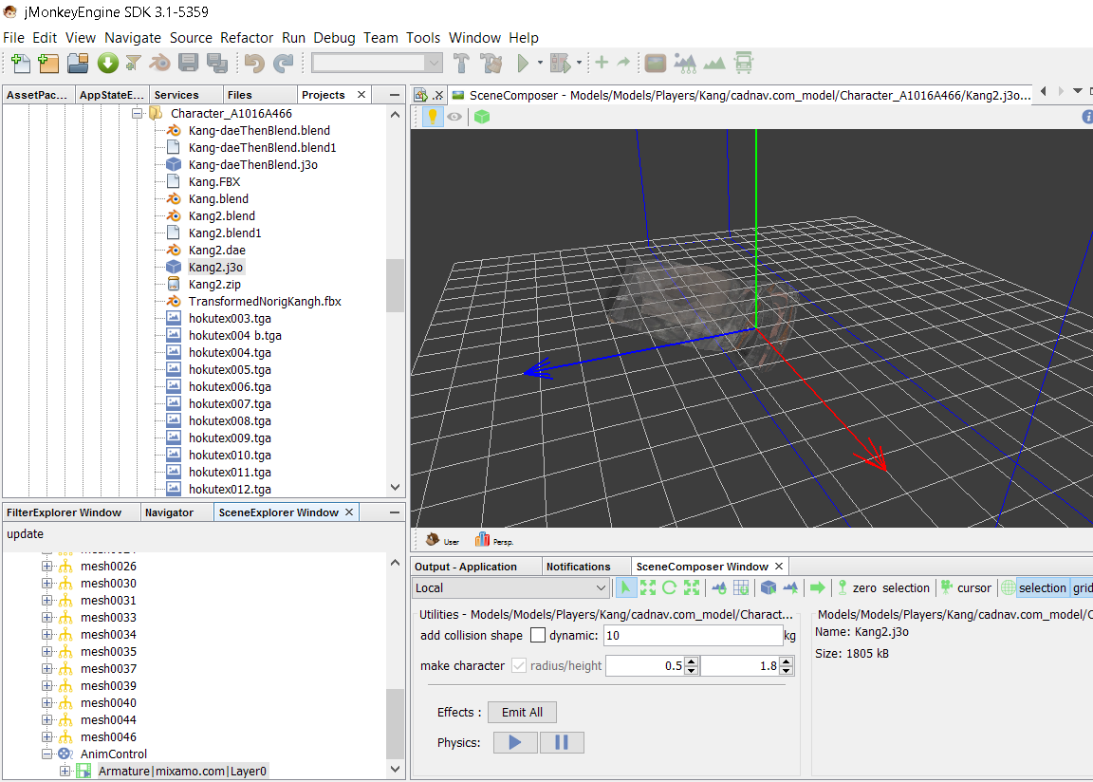
Task: Click the blue cube icon in SceneComposer toolbar
Action: pos(769,587)
